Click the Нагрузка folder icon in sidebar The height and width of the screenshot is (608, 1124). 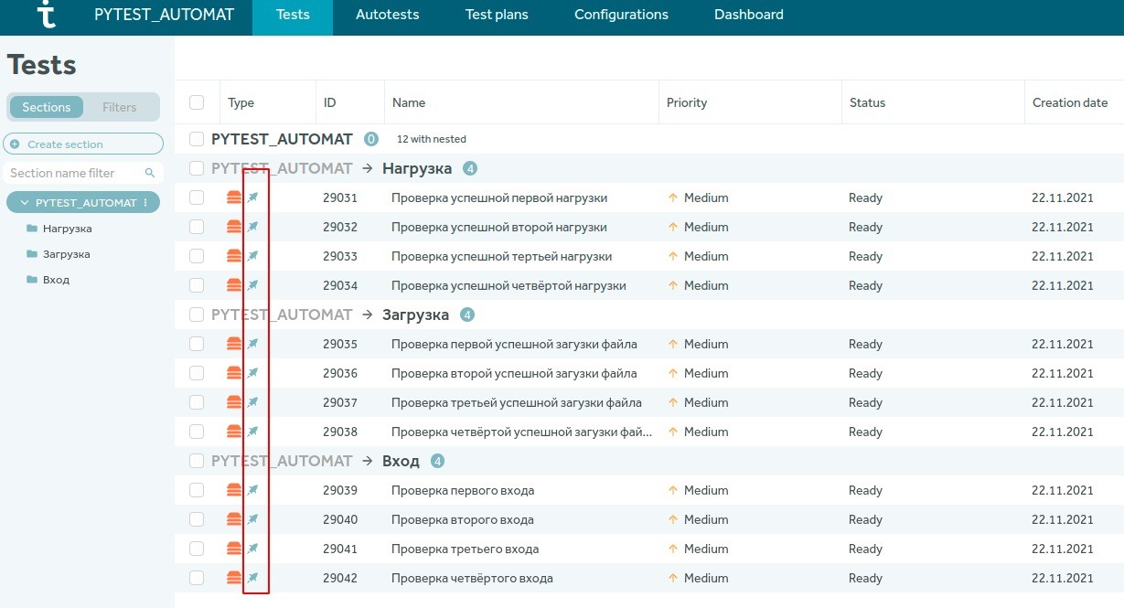(x=32, y=229)
